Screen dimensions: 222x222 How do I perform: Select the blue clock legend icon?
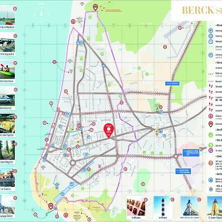(x=211, y=41)
